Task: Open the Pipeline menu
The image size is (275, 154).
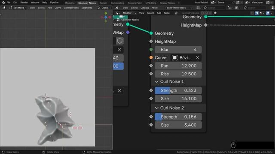Action: [x=54, y=3]
